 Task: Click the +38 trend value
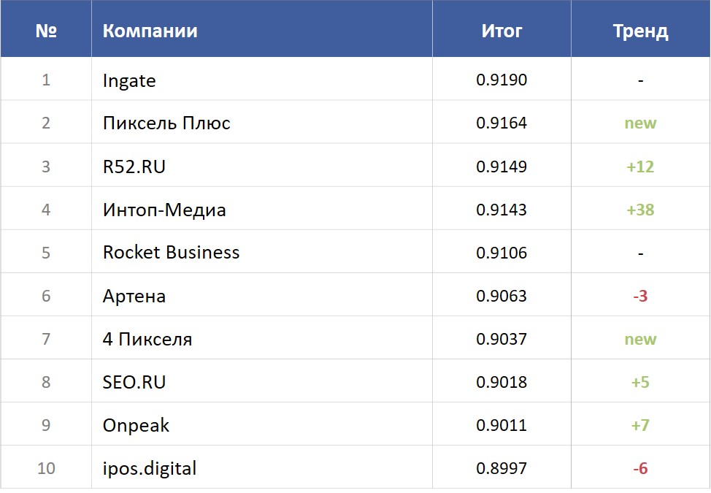[x=640, y=210]
